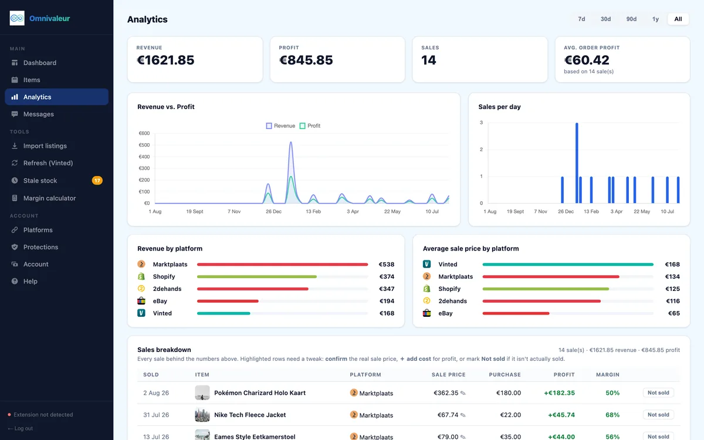Screen dimensions: 704x440
Task: Click the Omnivaleur infinity logo
Action: tap(17, 18)
